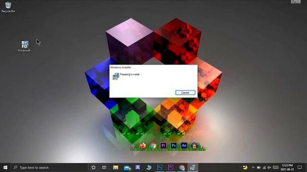Open After Effects from the grass dock
The image size is (307, 172).
tap(184, 145)
